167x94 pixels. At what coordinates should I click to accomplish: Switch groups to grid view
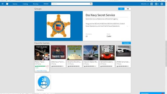[128, 9]
